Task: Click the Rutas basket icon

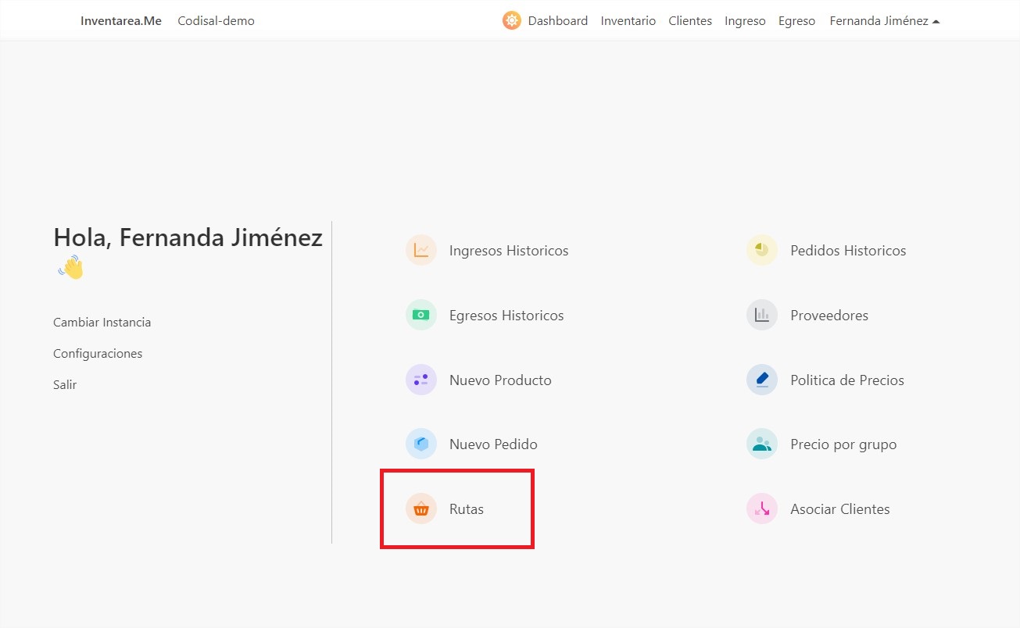Action: (421, 508)
